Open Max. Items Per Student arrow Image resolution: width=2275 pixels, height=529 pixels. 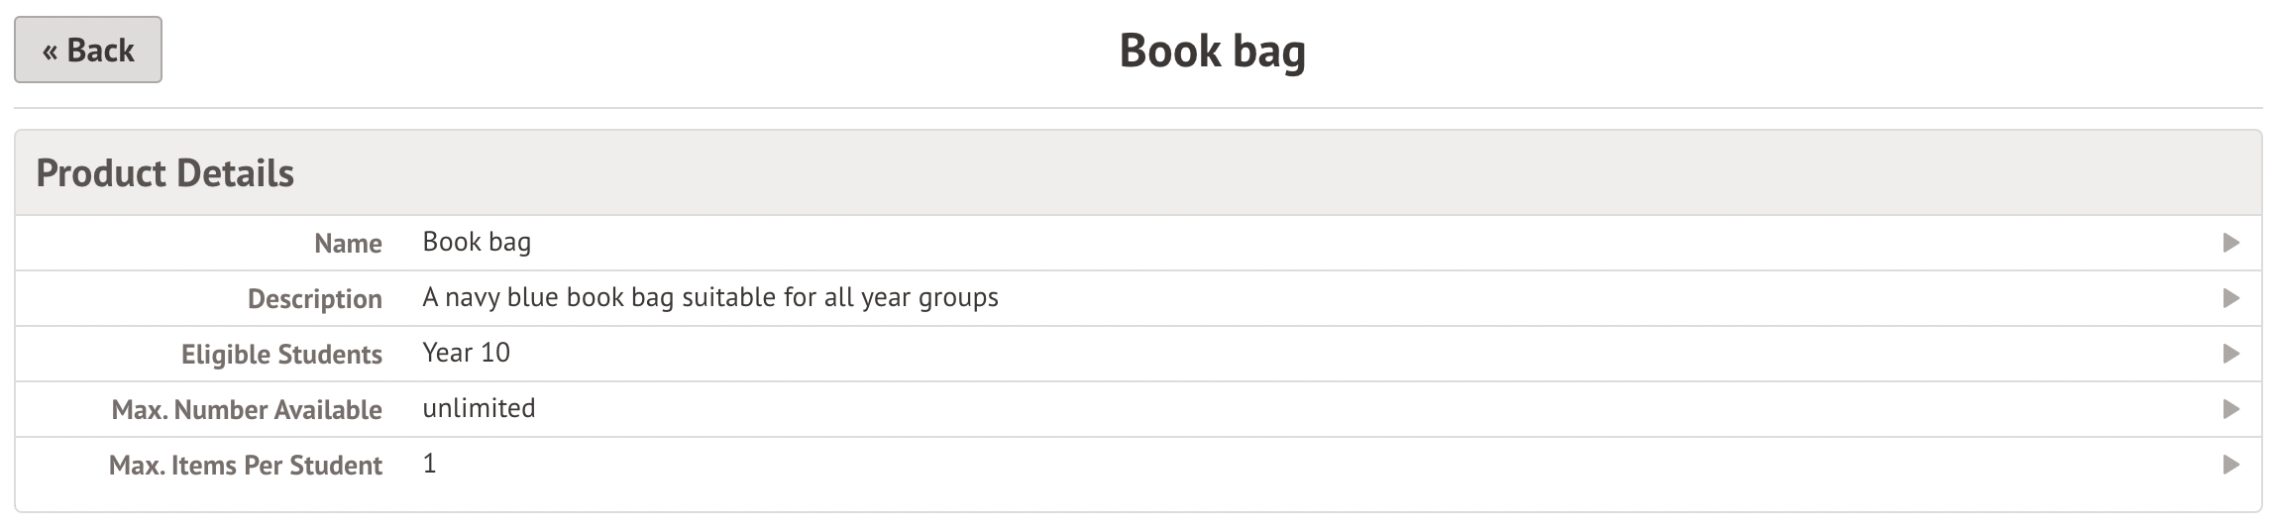2230,465
